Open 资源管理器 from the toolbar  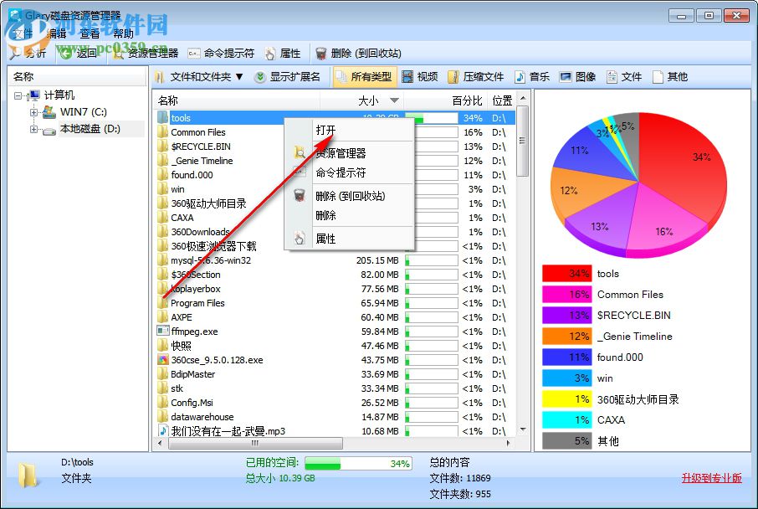[142, 53]
